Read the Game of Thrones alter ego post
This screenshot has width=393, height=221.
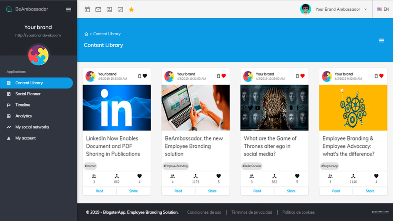click(257, 191)
